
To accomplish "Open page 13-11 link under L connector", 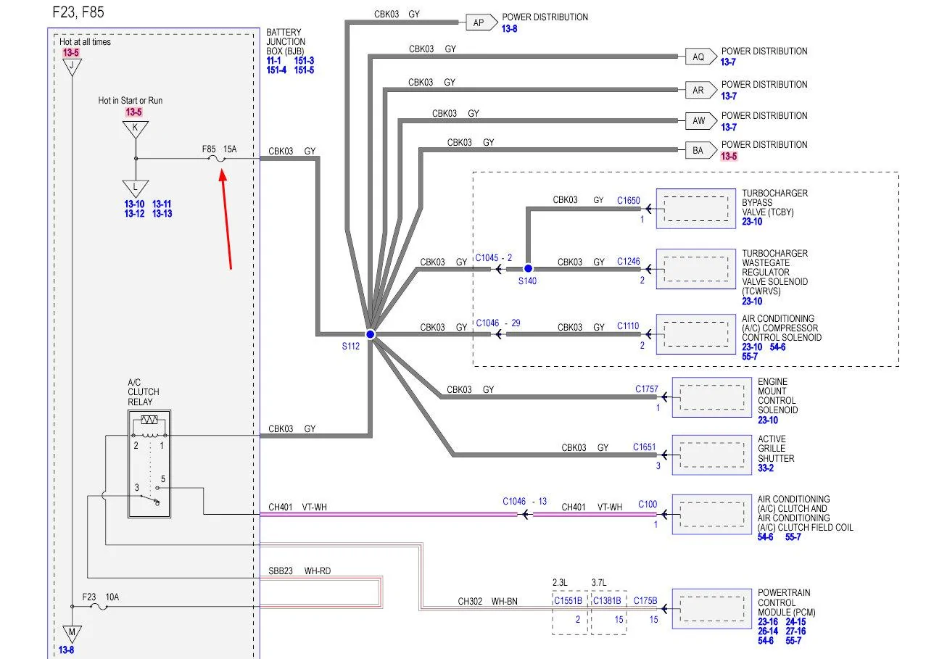I will click(x=162, y=204).
